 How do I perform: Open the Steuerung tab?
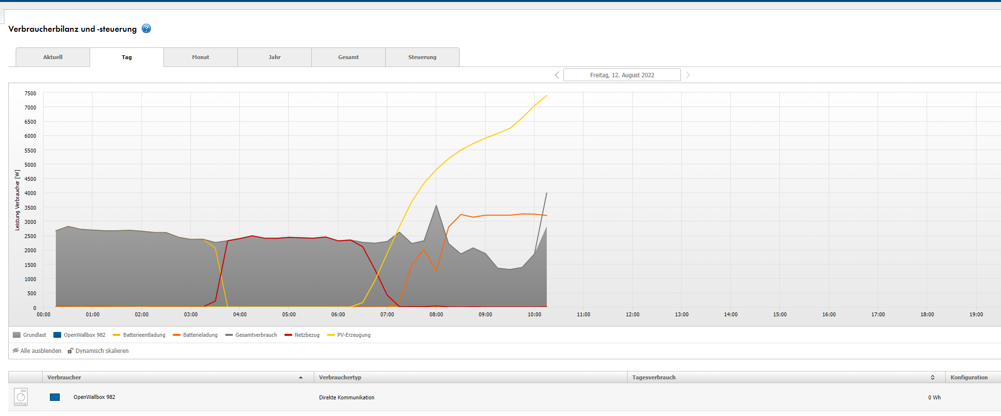tap(422, 57)
